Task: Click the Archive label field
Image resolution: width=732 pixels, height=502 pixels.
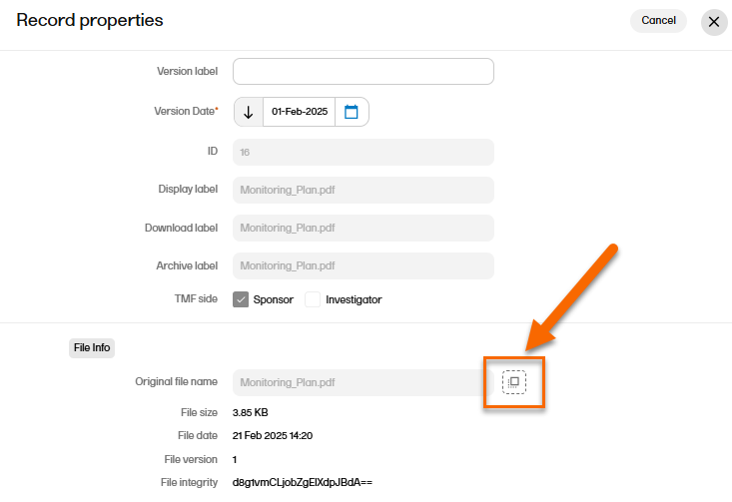Action: pyautogui.click(x=364, y=265)
